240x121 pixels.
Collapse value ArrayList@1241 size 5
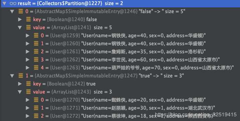(20, 27)
